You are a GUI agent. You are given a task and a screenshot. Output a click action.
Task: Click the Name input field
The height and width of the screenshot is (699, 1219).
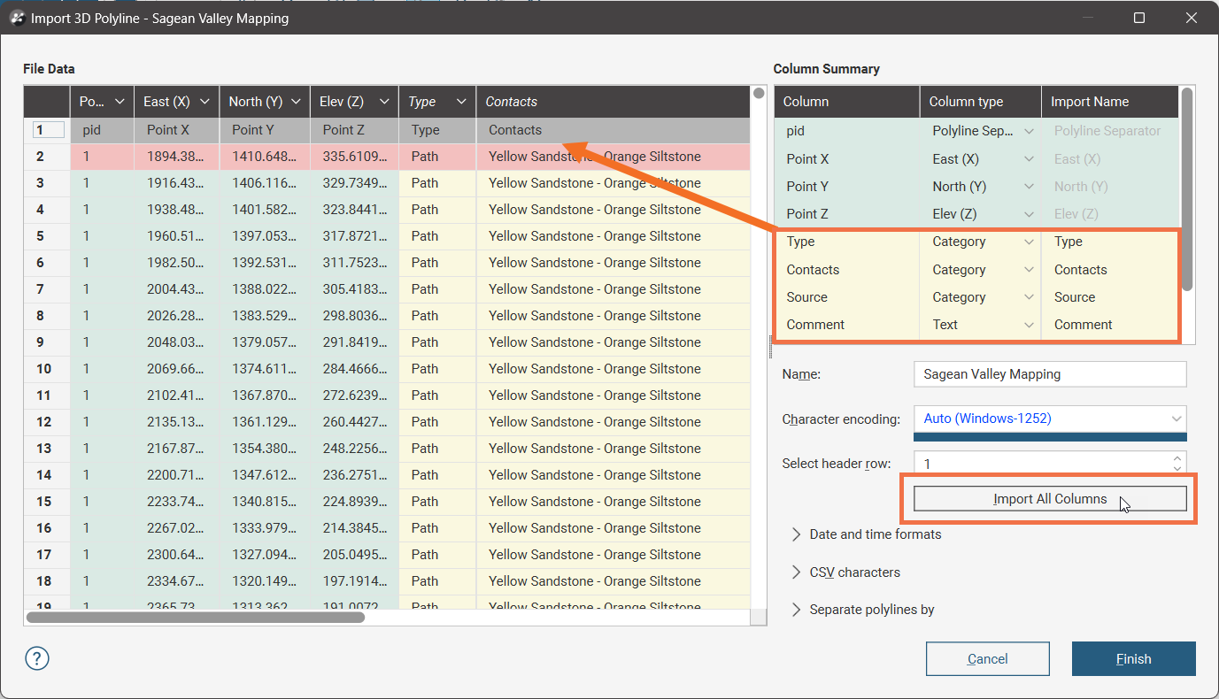pos(1049,374)
